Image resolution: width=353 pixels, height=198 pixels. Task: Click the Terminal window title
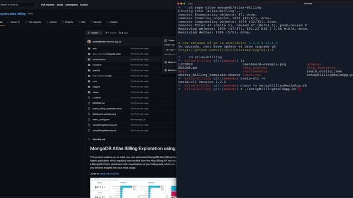(x=308, y=4)
